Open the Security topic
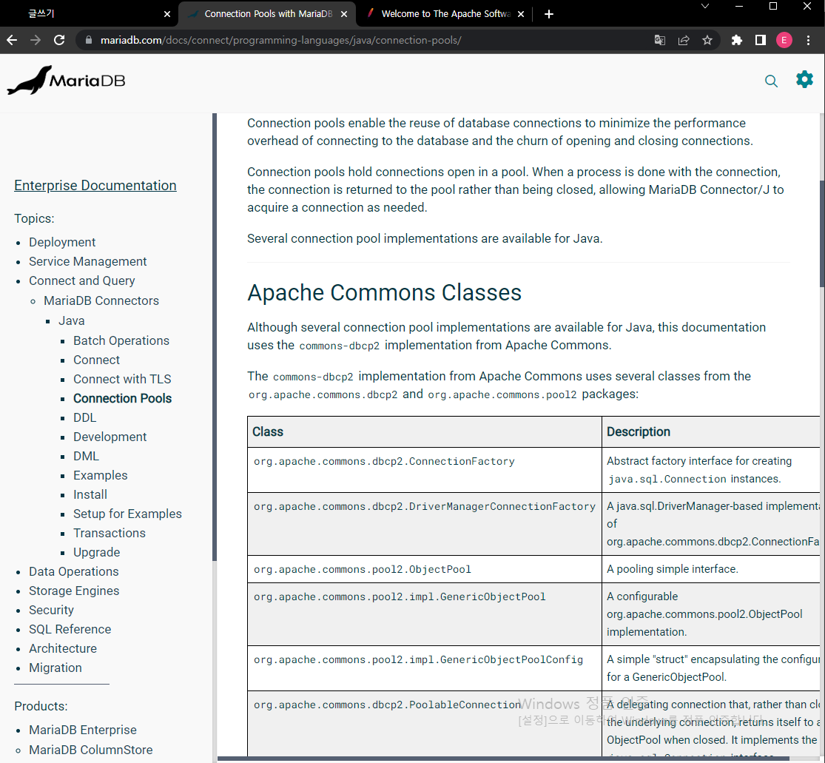Viewport: 825px width, 763px height. pyautogui.click(x=51, y=610)
